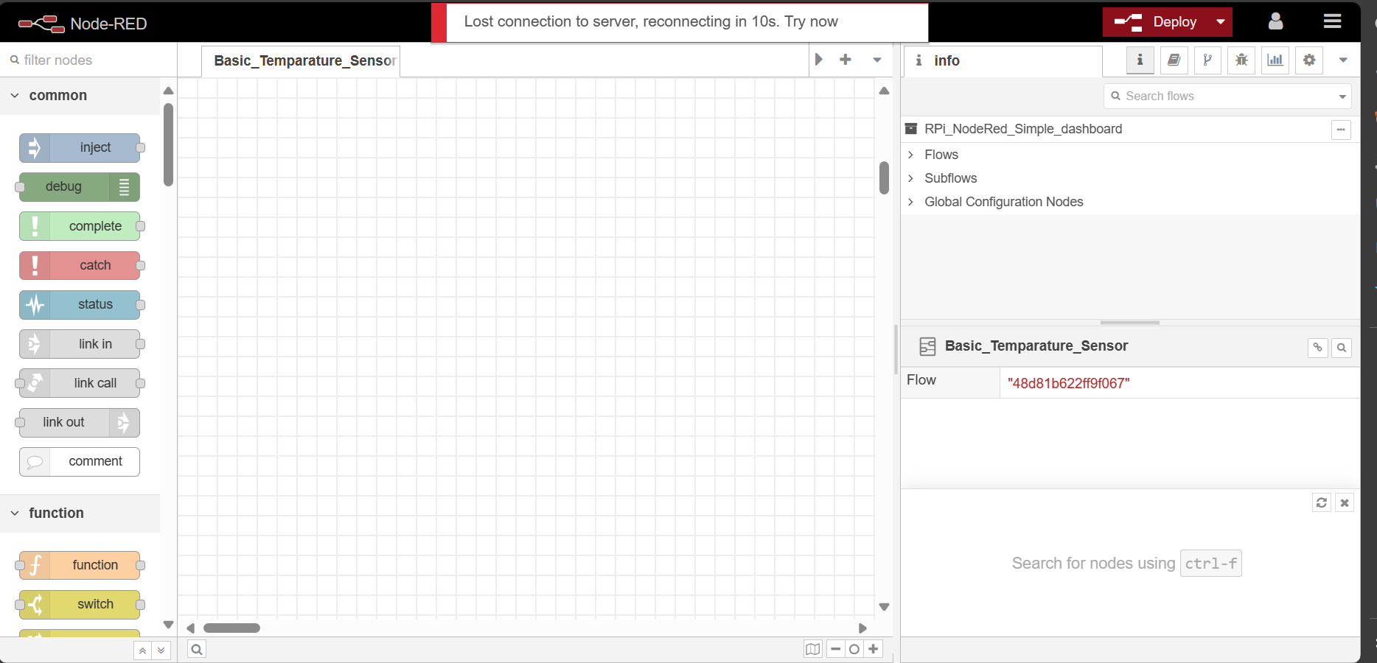
Task: Click the workspace horizontal scrollbar thumb
Action: click(x=231, y=628)
